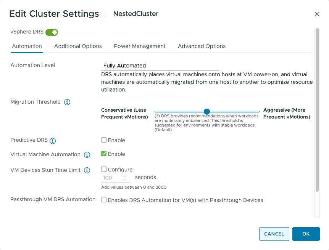Confirm settings with the OK button
Viewport: 329px width, 250px height.
(306, 234)
